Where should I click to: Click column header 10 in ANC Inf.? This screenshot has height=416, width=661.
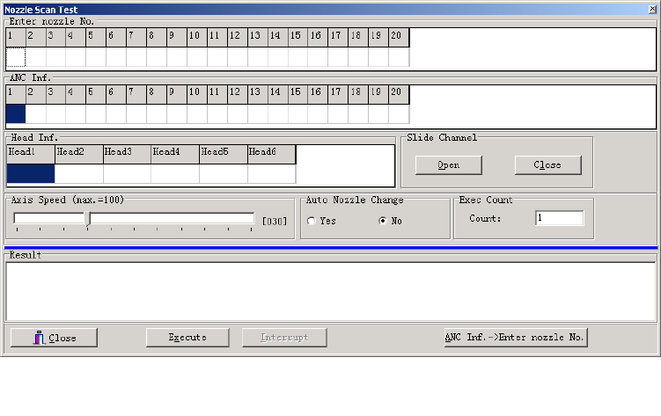[197, 94]
